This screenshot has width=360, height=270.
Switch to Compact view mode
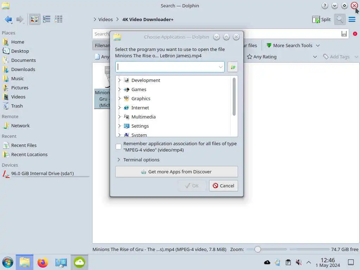coord(47,19)
